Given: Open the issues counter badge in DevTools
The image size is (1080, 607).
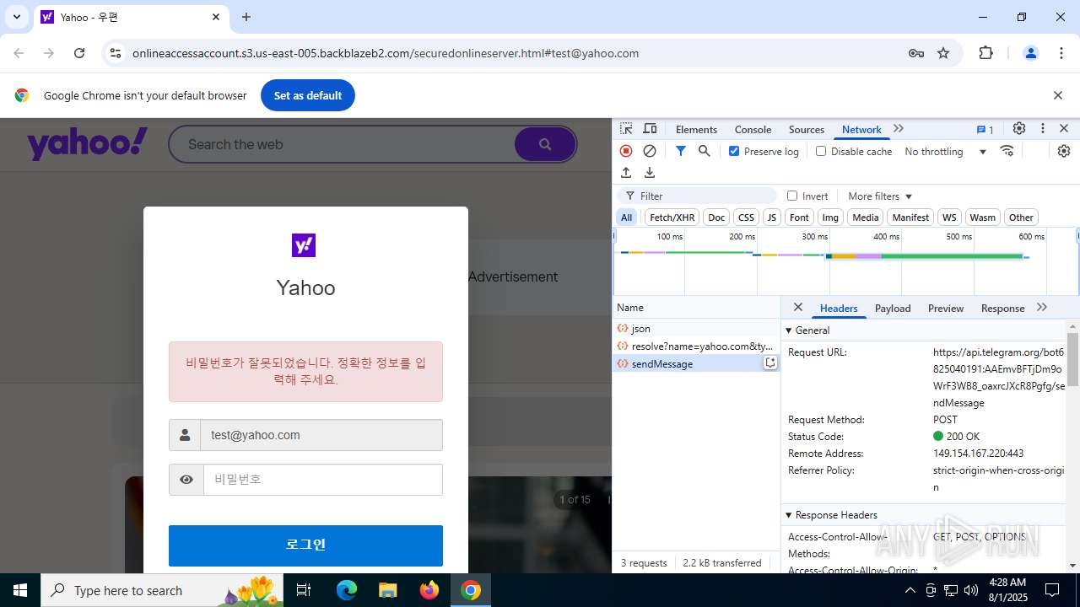Looking at the screenshot, I should pyautogui.click(x=985, y=129).
